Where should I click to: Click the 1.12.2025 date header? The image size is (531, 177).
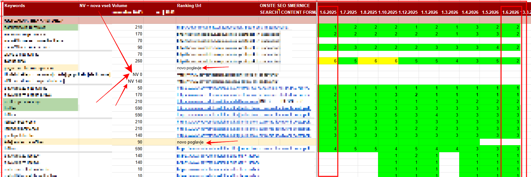click(408, 12)
